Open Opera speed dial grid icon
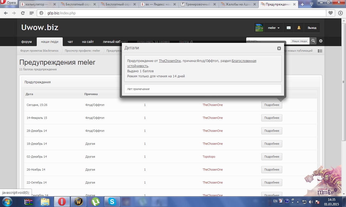The image size is (346, 207). (31, 13)
